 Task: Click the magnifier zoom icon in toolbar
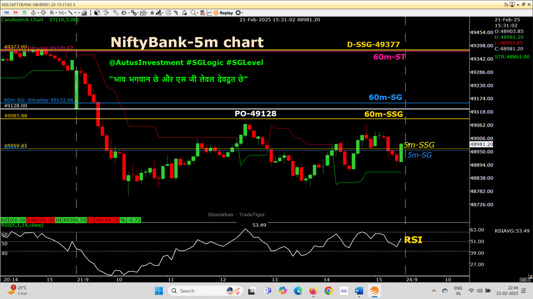tap(193, 13)
